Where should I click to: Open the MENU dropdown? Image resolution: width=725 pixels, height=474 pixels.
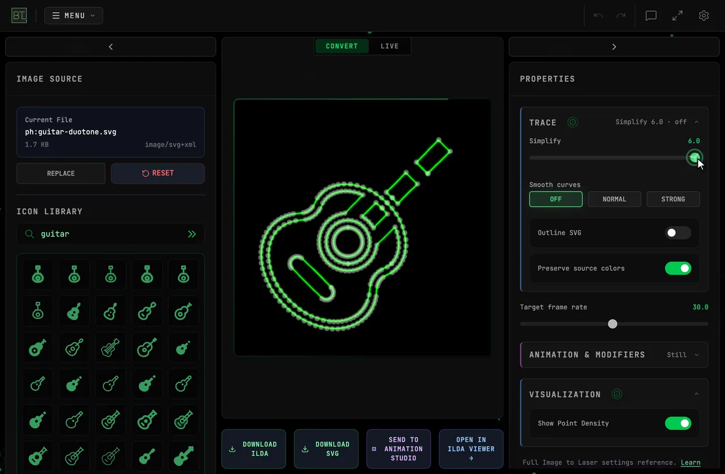(74, 16)
